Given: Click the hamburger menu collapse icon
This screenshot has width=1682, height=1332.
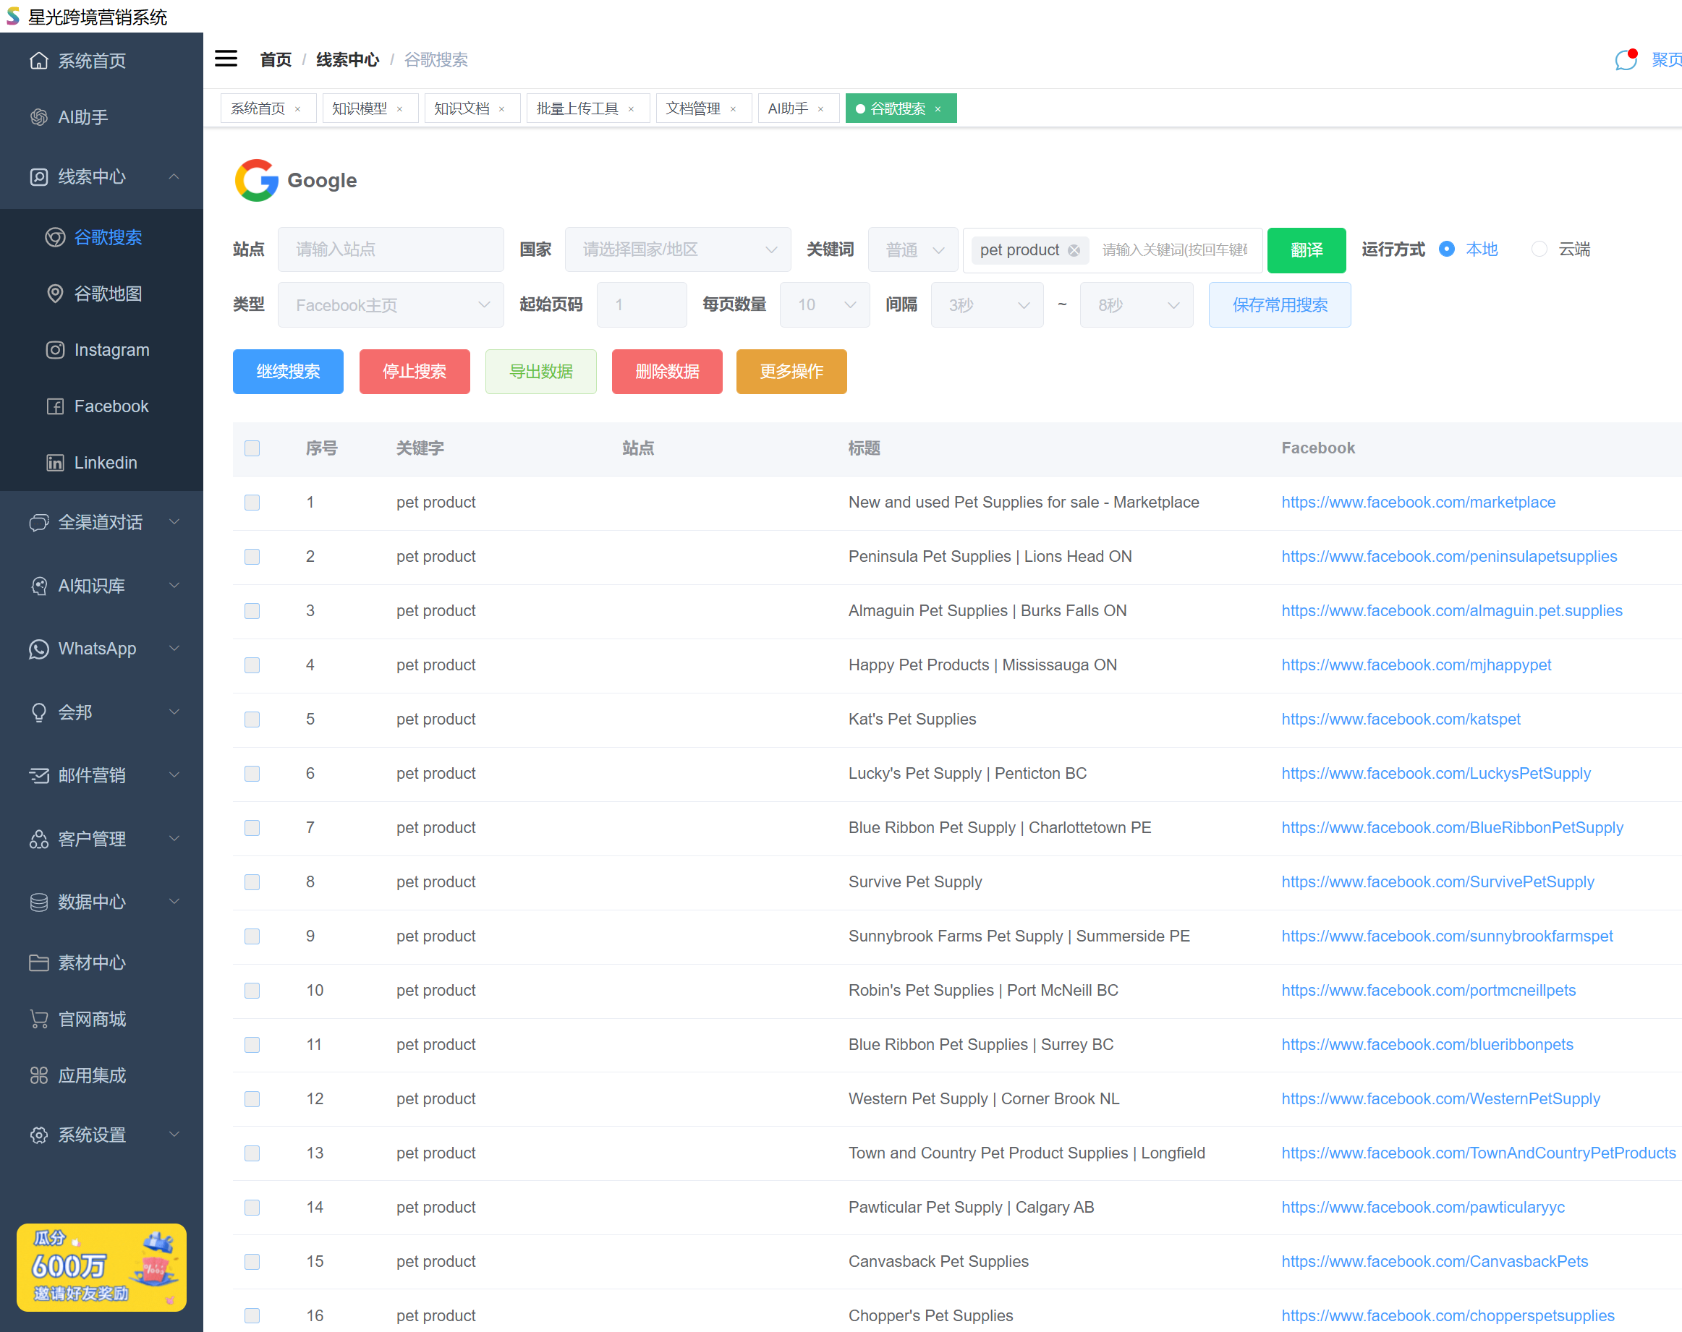Looking at the screenshot, I should click(x=226, y=59).
